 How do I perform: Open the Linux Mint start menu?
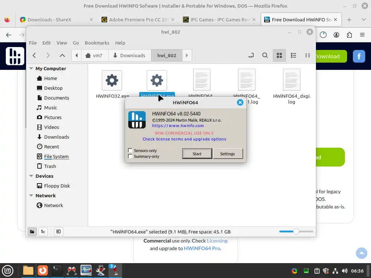[x=8, y=271]
